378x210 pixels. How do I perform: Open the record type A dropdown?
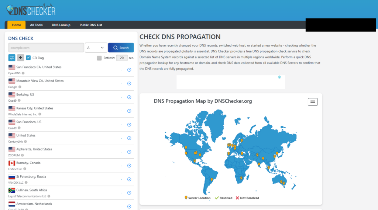tap(96, 48)
